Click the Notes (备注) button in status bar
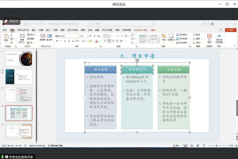Image resolution: width=238 pixels, height=159 pixels. [x=176, y=145]
